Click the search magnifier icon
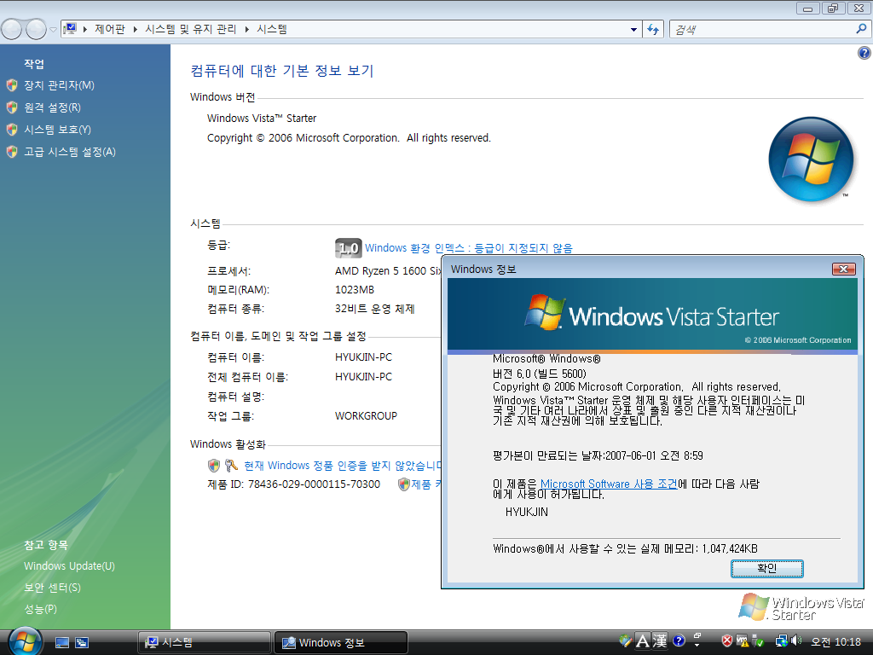The height and width of the screenshot is (655, 873). pos(861,29)
